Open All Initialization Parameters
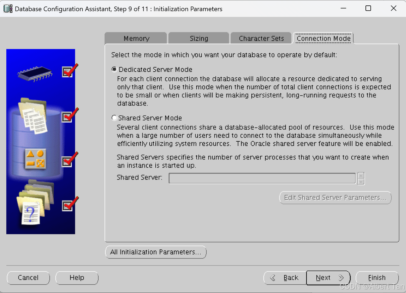Screen dimensions: 406x293 [156, 252]
